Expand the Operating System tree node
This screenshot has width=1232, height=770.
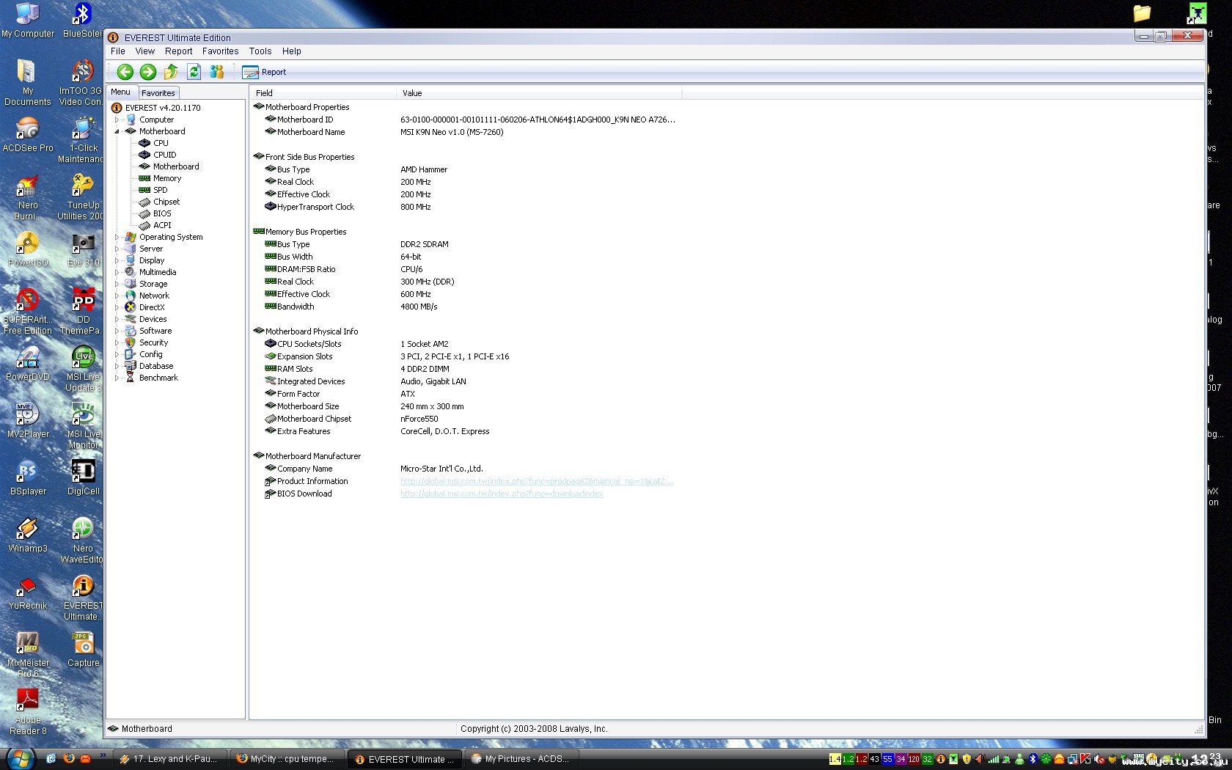pyautogui.click(x=117, y=237)
